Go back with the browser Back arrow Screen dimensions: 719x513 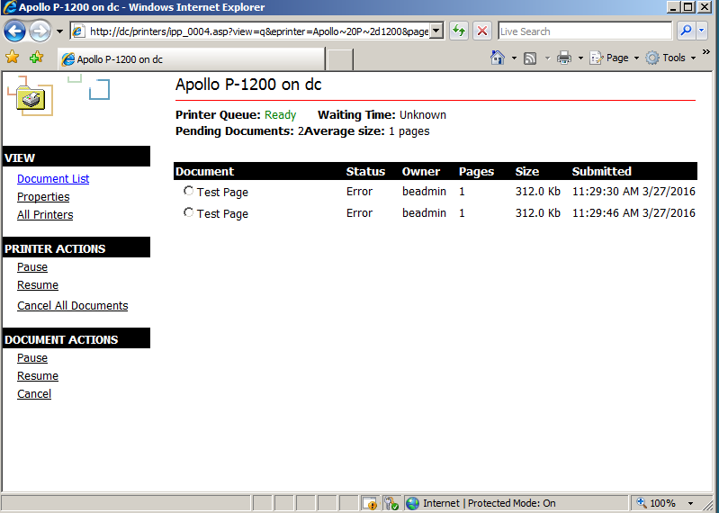click(x=14, y=31)
